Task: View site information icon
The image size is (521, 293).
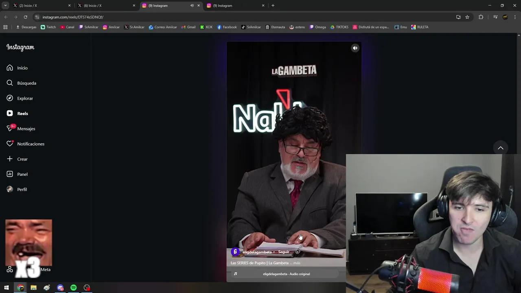Action: point(37,17)
